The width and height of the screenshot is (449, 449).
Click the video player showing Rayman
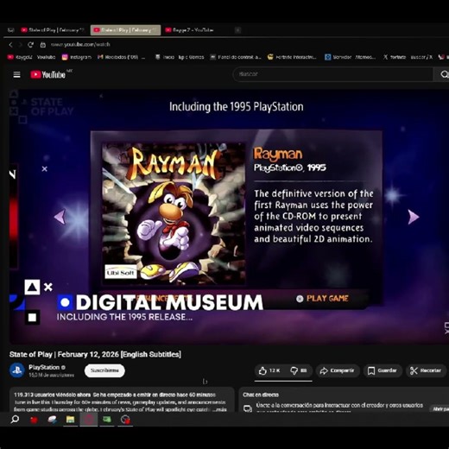point(229,217)
